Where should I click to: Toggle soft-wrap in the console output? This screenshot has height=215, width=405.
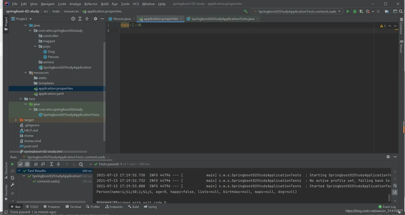click(x=395, y=186)
